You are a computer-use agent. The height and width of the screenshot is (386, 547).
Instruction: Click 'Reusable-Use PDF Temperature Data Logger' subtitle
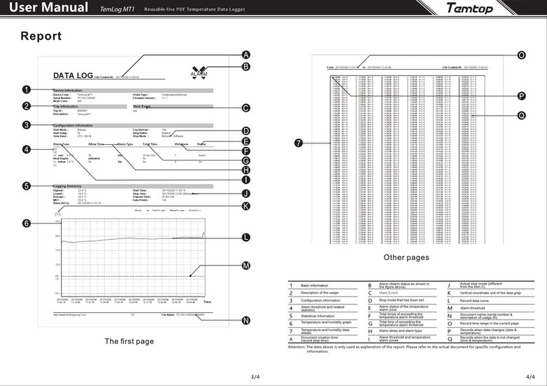click(x=195, y=9)
